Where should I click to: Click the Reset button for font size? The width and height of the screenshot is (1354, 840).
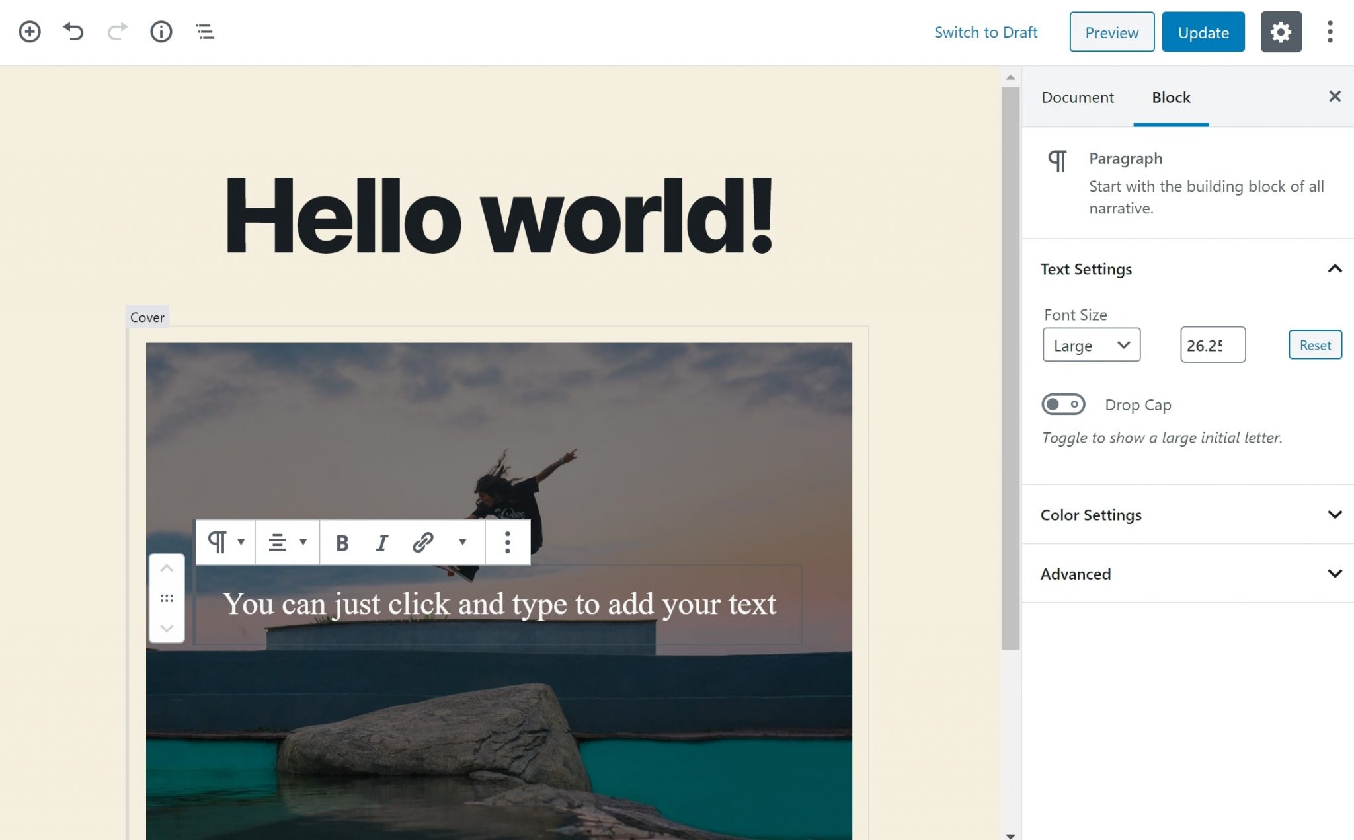pyautogui.click(x=1314, y=344)
